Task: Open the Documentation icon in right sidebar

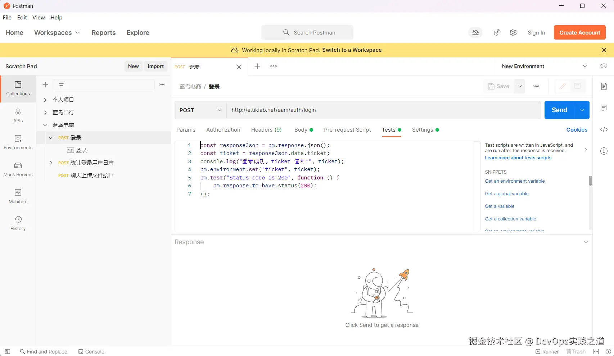Action: pyautogui.click(x=604, y=86)
